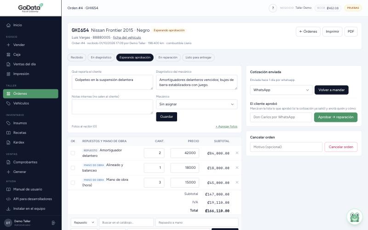Click the PDF button

[x=351, y=32]
